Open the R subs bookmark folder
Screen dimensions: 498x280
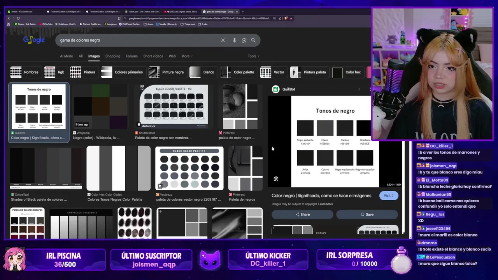pyautogui.click(x=203, y=24)
